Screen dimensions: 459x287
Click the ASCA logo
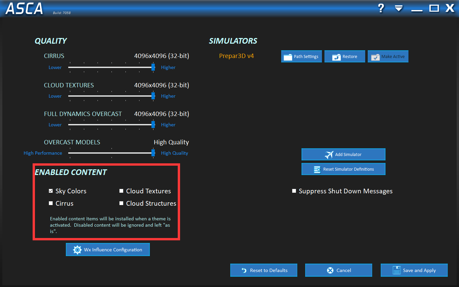pyautogui.click(x=24, y=9)
